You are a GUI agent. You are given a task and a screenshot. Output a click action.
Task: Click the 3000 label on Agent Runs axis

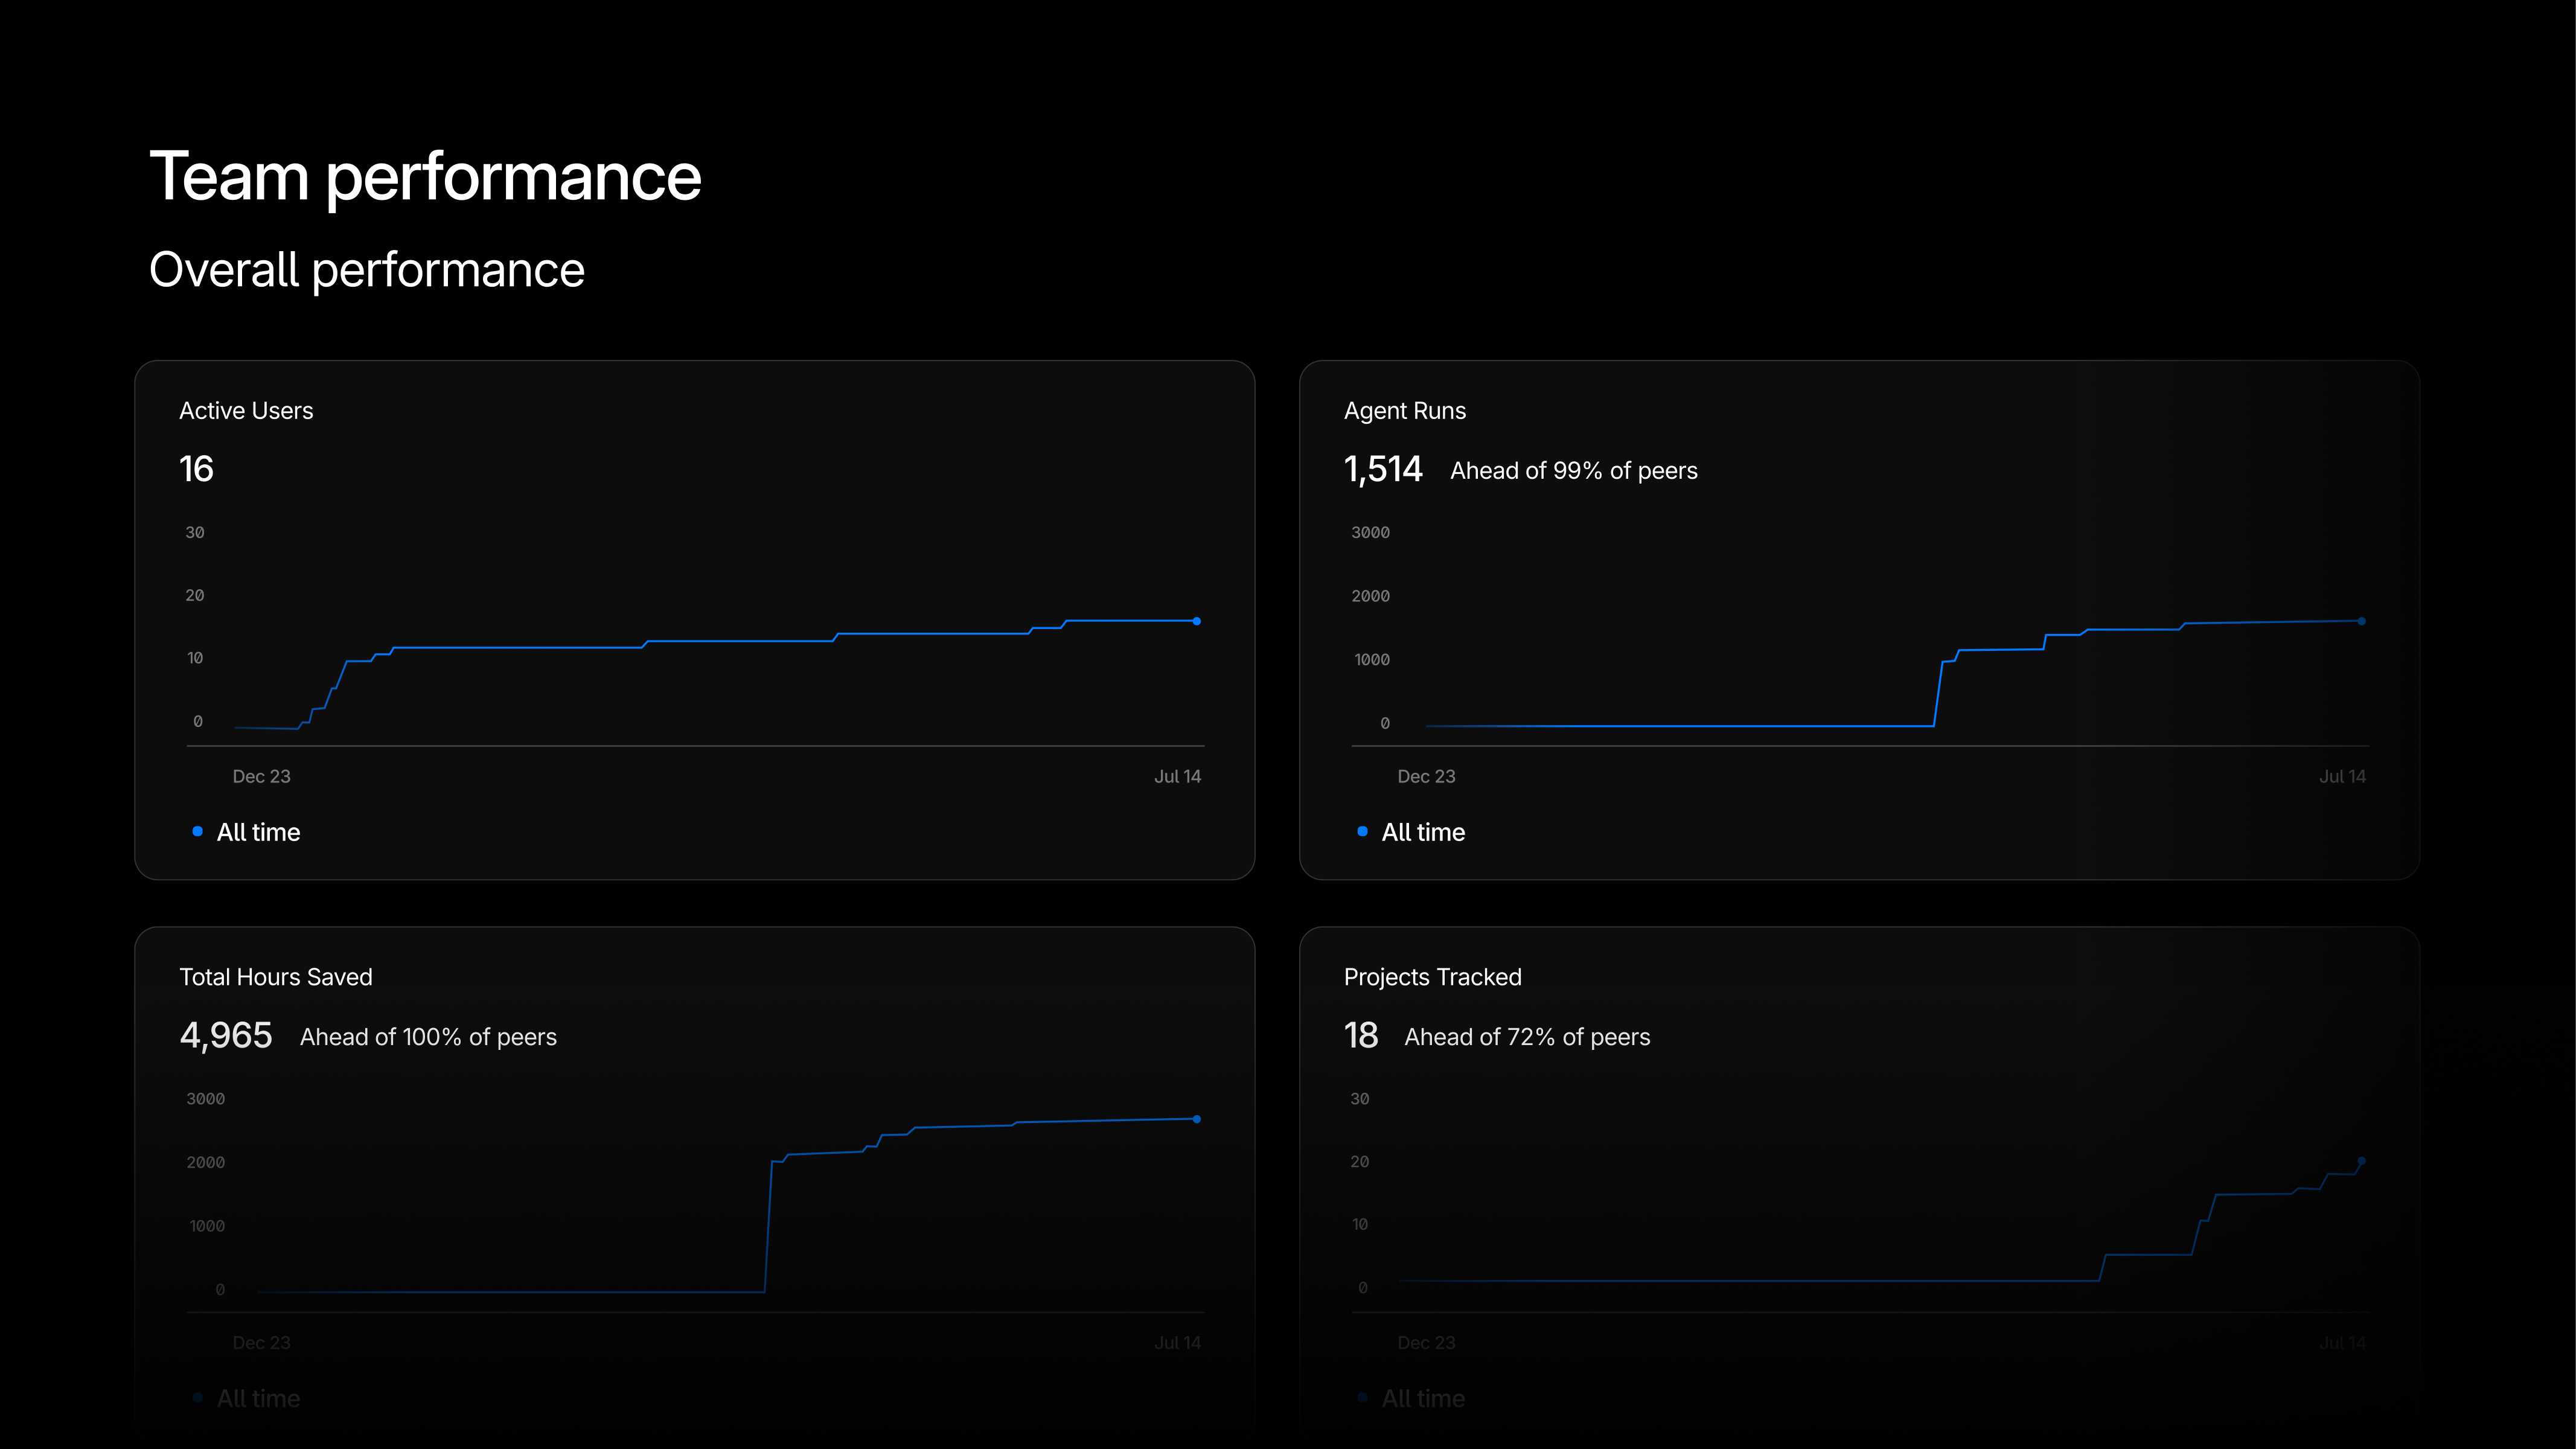click(1371, 533)
